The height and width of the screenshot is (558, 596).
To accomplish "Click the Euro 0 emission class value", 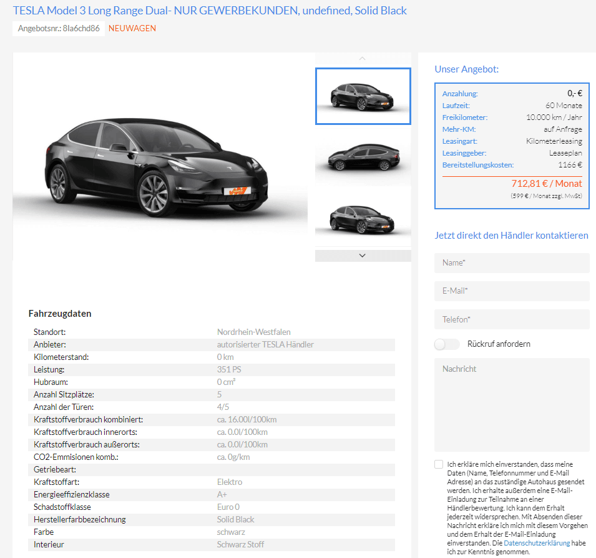I will coord(228,507).
